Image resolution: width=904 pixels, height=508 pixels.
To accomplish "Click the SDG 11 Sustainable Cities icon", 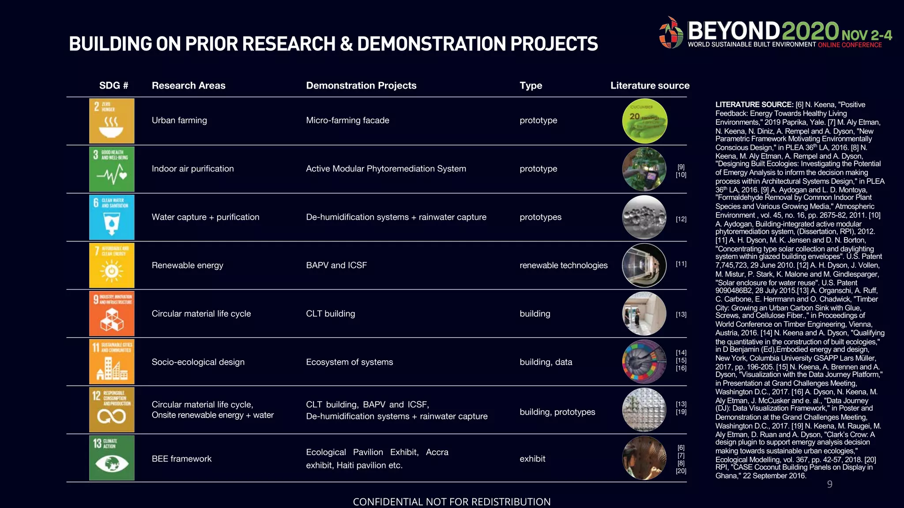I will click(112, 362).
